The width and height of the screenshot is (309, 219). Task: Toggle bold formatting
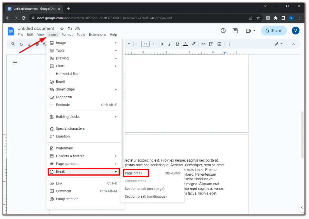click(x=162, y=44)
